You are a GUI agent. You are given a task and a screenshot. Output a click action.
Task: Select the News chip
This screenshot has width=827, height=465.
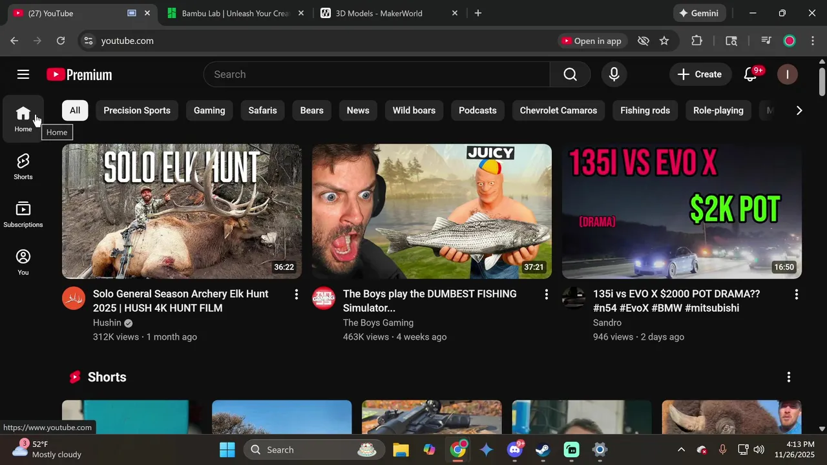(358, 110)
